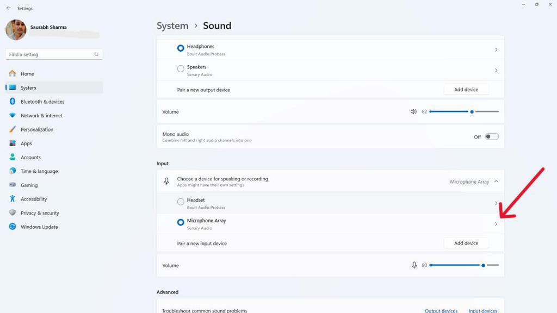Toggle Mono audio on
557x313 pixels.
coord(491,136)
